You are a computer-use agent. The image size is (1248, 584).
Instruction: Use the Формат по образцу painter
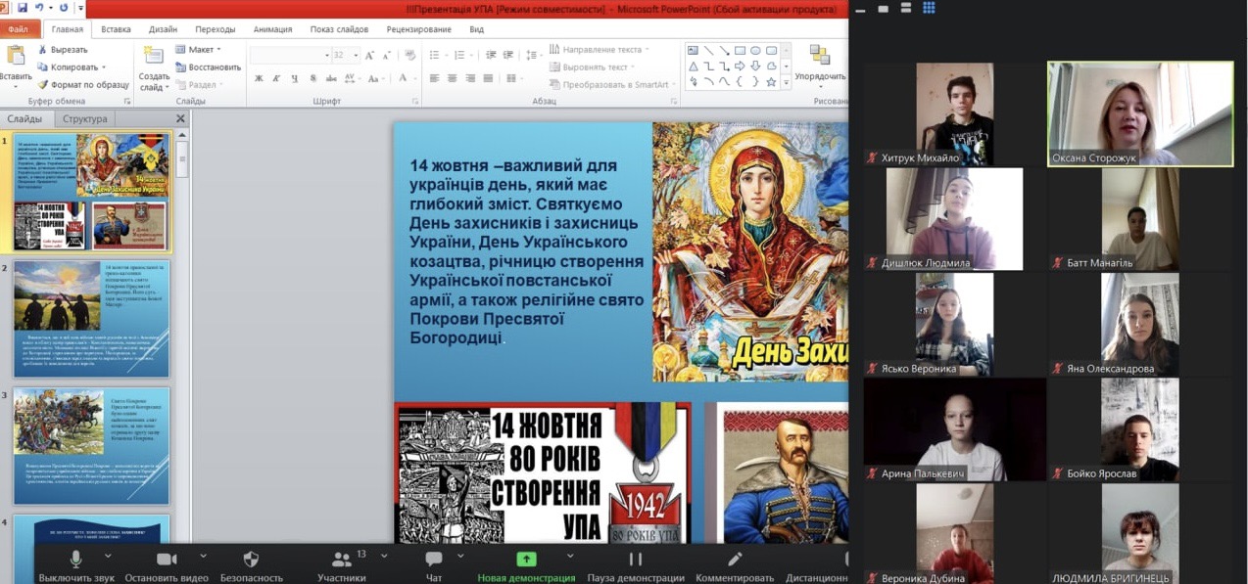coord(82,85)
